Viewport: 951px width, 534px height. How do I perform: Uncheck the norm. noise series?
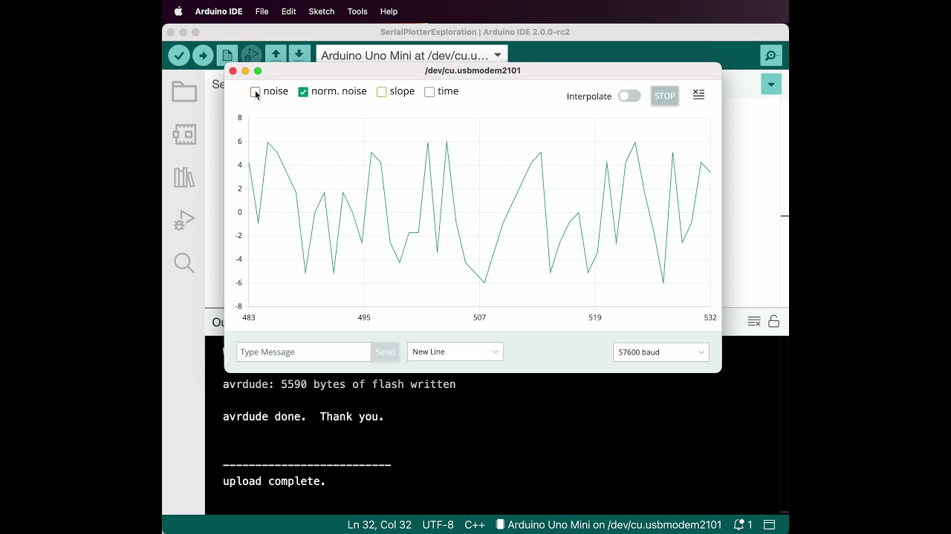pos(303,92)
